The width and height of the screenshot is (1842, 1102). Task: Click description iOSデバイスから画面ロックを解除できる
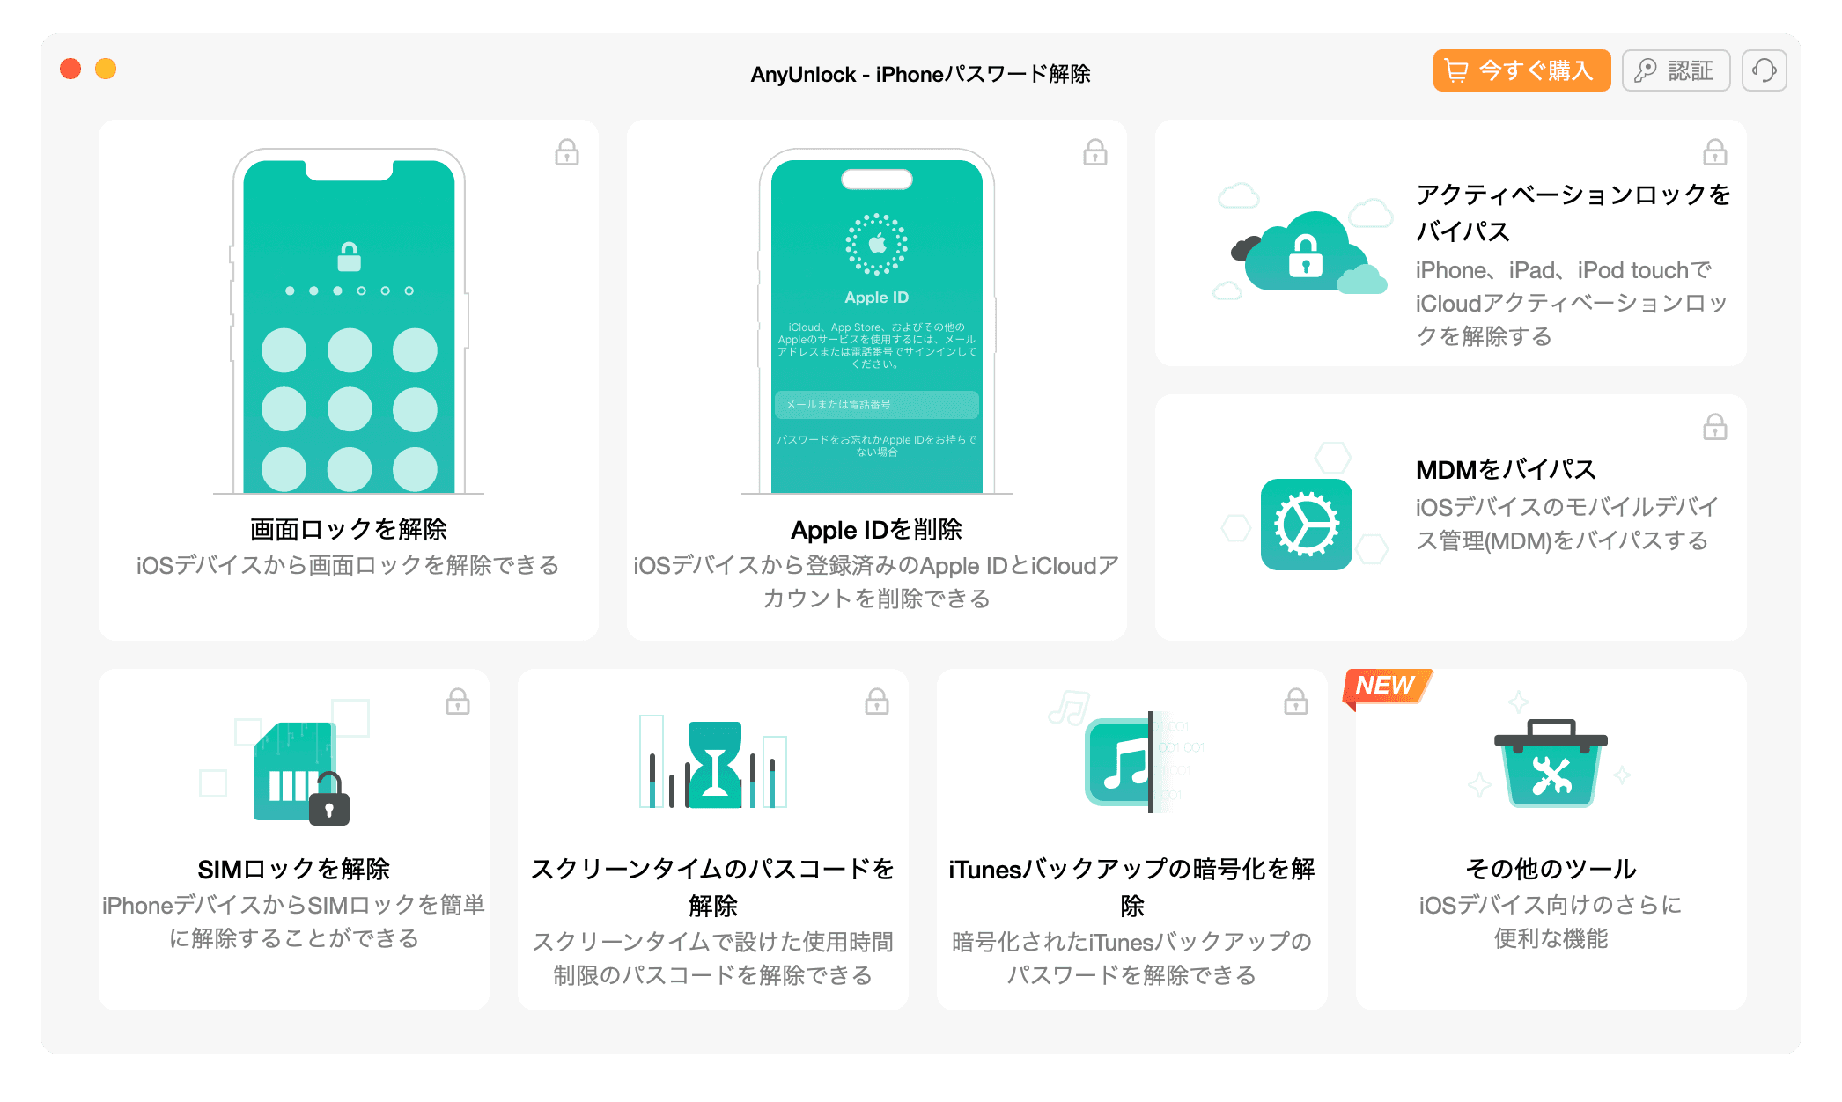click(x=349, y=565)
